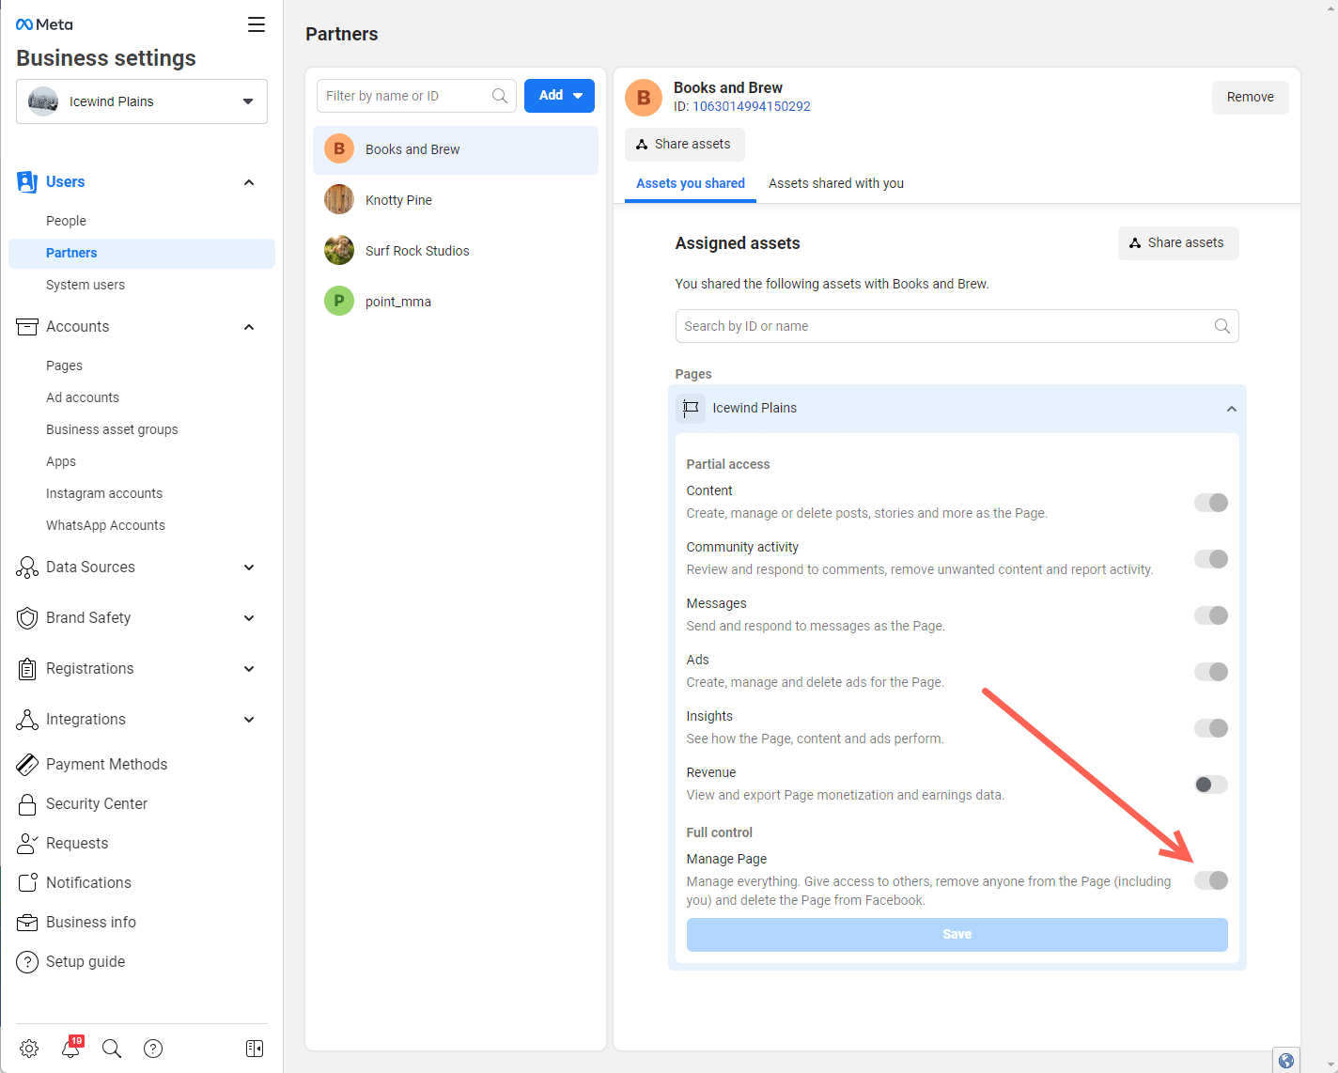This screenshot has height=1073, width=1338.
Task: Click the Payment Methods card icon
Action: pyautogui.click(x=27, y=765)
